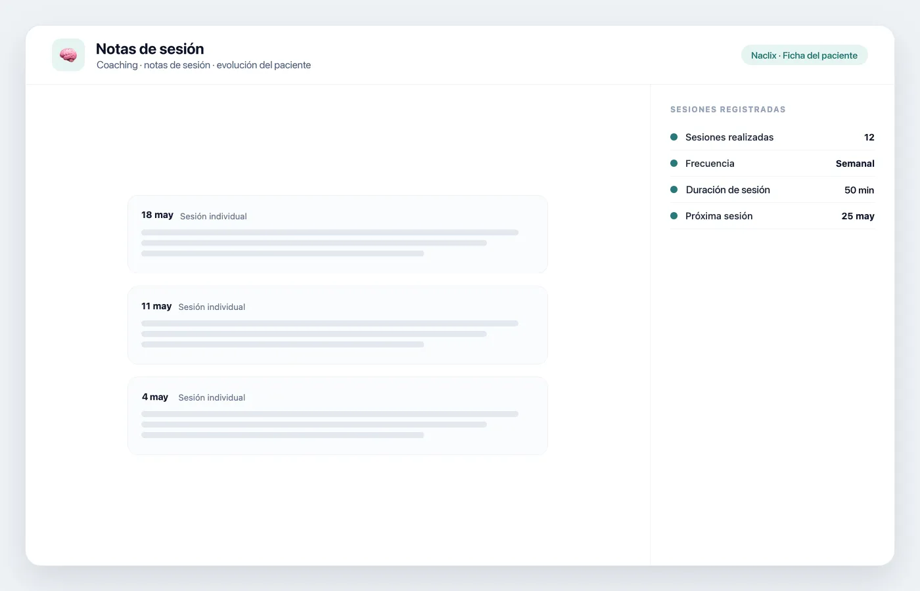Select the 'Notas de sesión' heading
The width and height of the screenshot is (920, 591).
150,49
